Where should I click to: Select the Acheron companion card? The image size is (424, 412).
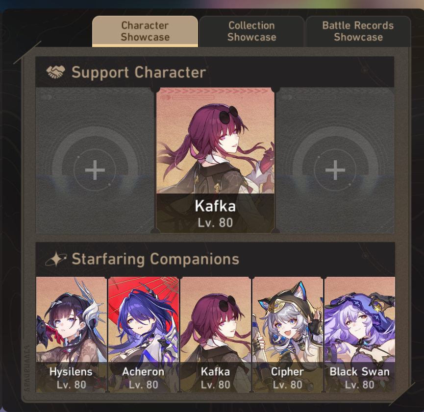coord(143,335)
